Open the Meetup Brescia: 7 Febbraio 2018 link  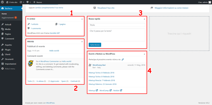pyautogui.click(x=102, y=80)
